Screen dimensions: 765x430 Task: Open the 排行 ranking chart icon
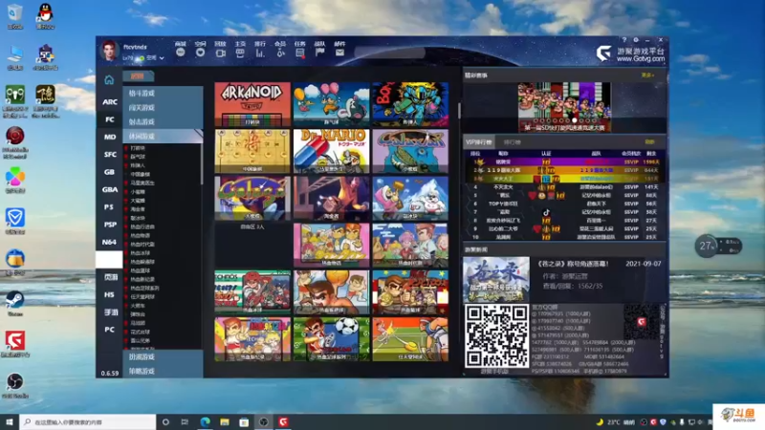tap(260, 53)
